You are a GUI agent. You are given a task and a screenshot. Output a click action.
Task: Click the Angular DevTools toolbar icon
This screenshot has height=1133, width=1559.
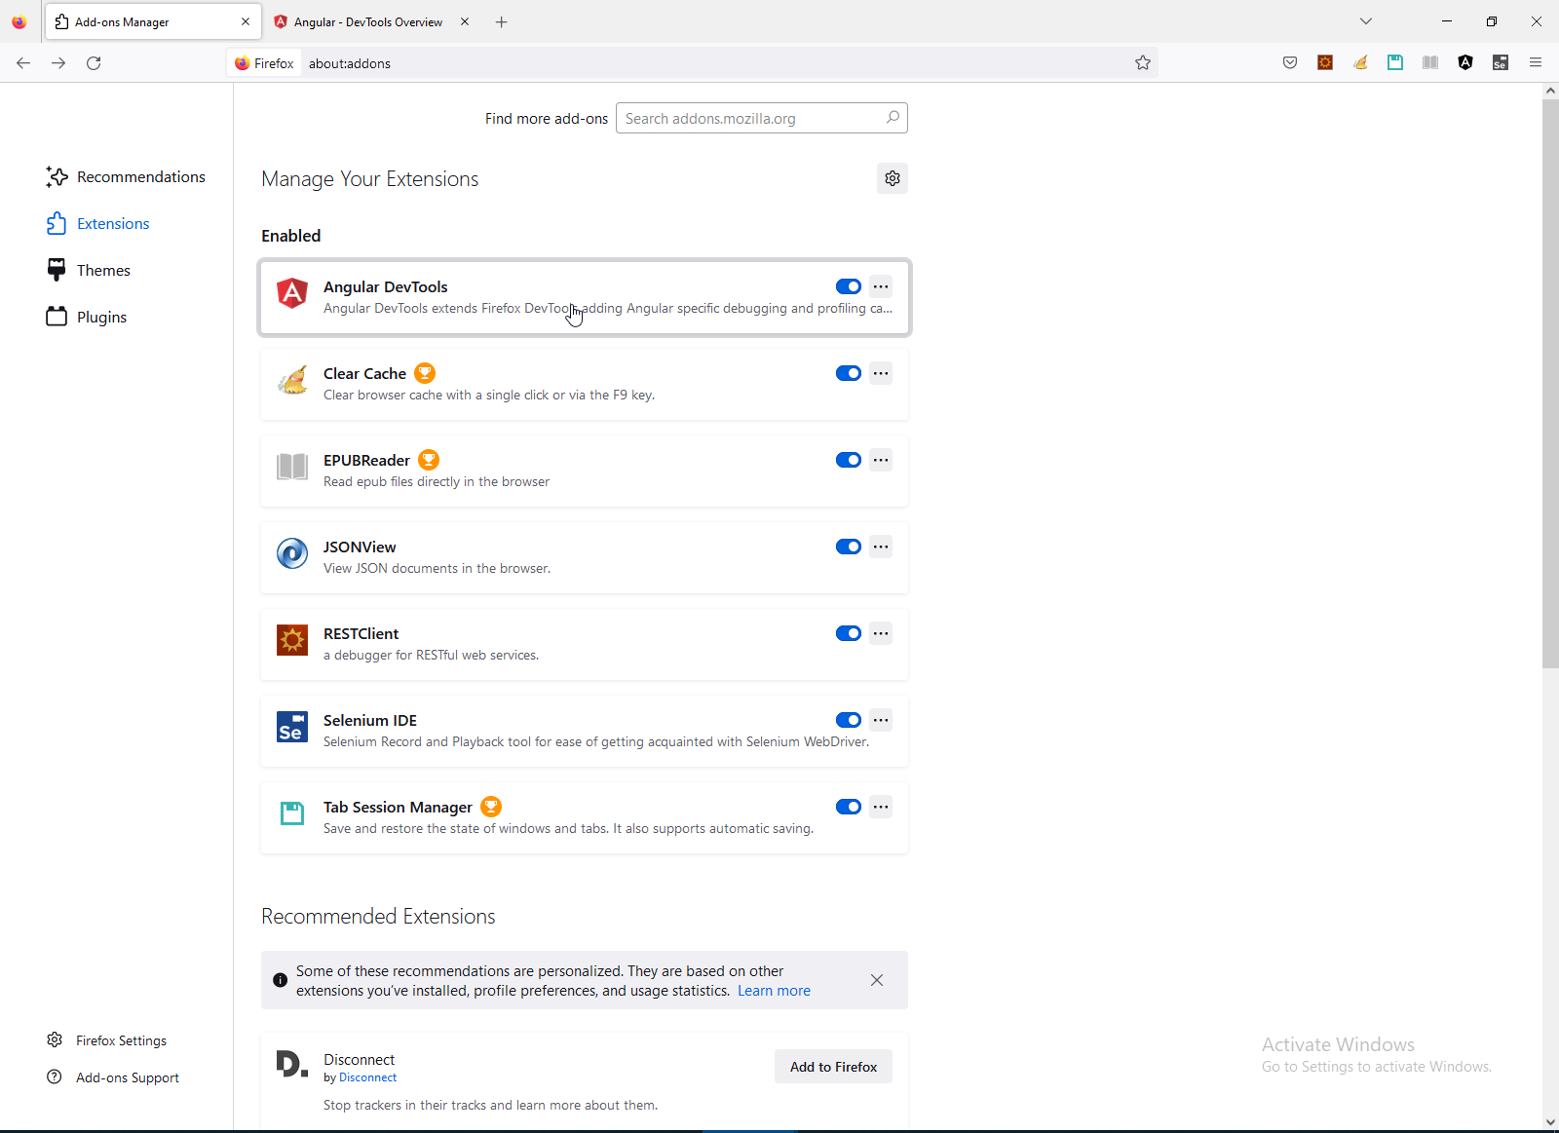click(1465, 63)
